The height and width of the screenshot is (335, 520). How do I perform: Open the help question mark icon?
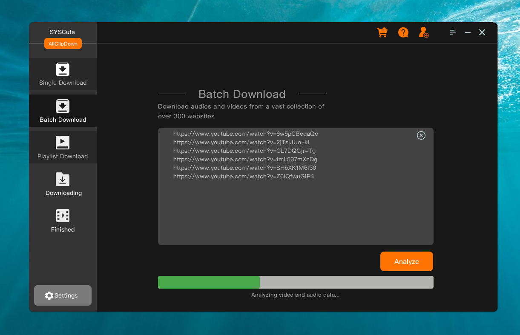pyautogui.click(x=403, y=32)
